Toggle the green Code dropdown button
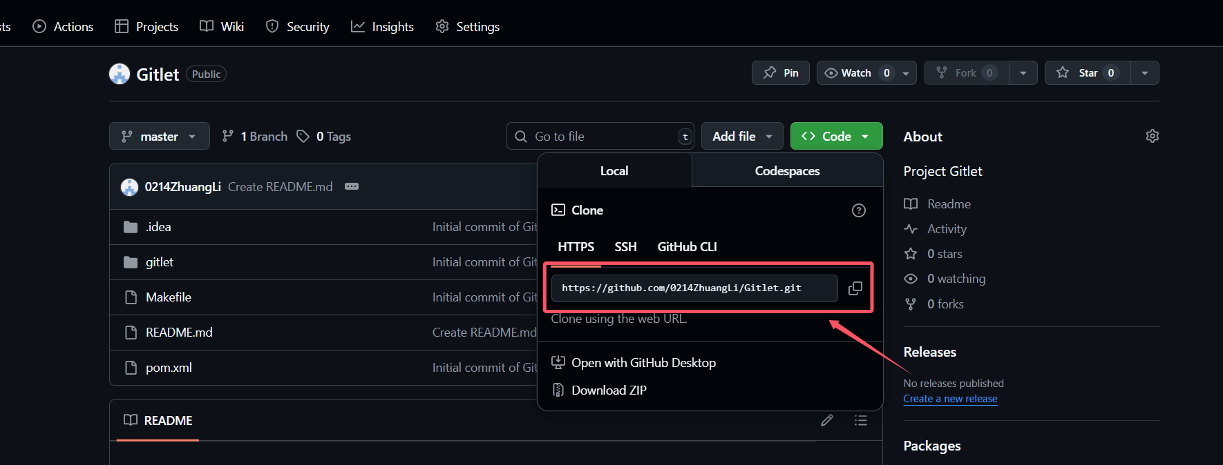The width and height of the screenshot is (1223, 465). pos(836,137)
